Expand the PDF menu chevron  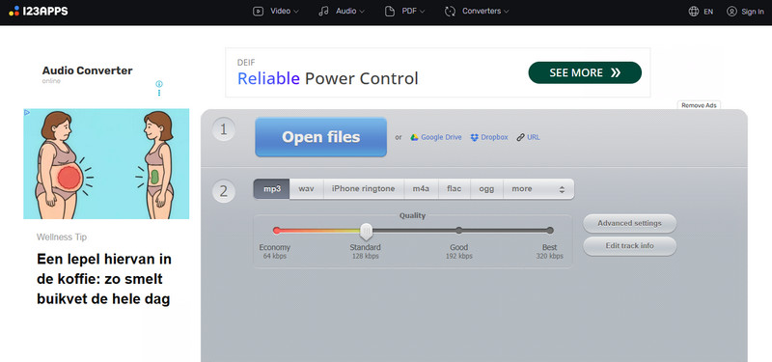click(x=423, y=12)
